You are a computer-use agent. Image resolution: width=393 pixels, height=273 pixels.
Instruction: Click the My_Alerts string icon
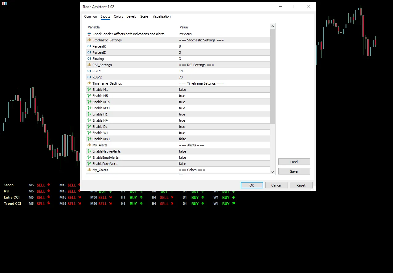[89, 145]
